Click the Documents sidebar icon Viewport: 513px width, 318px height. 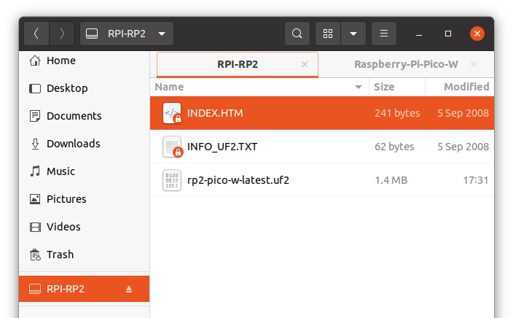point(35,116)
